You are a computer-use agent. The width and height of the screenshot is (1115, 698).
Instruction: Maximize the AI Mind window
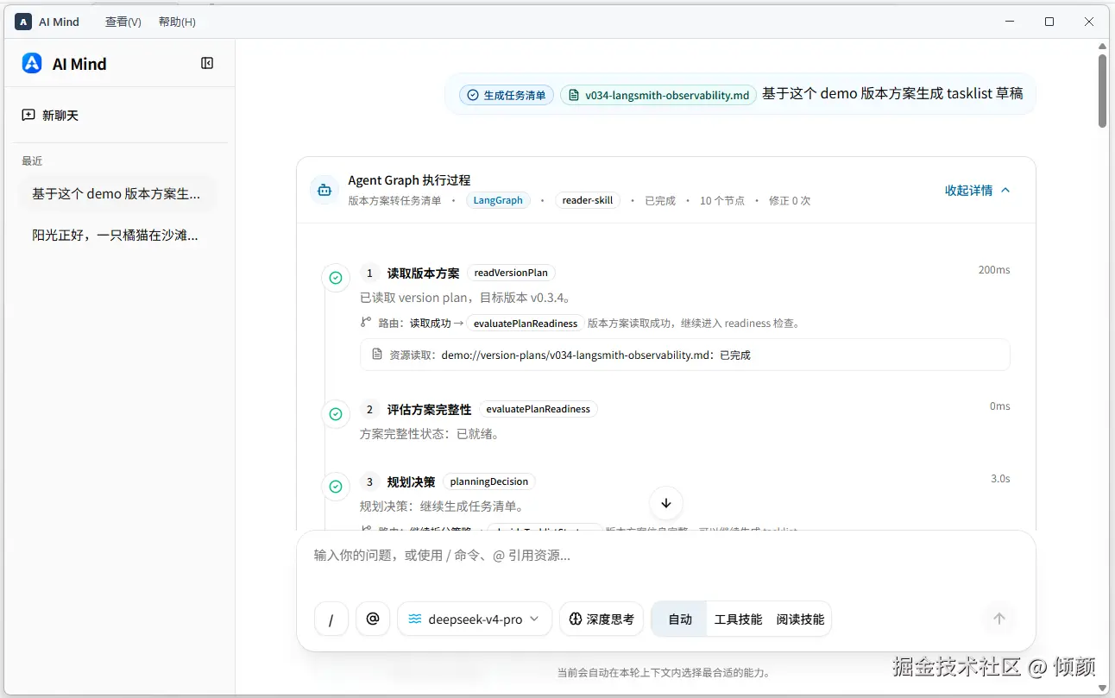1049,22
